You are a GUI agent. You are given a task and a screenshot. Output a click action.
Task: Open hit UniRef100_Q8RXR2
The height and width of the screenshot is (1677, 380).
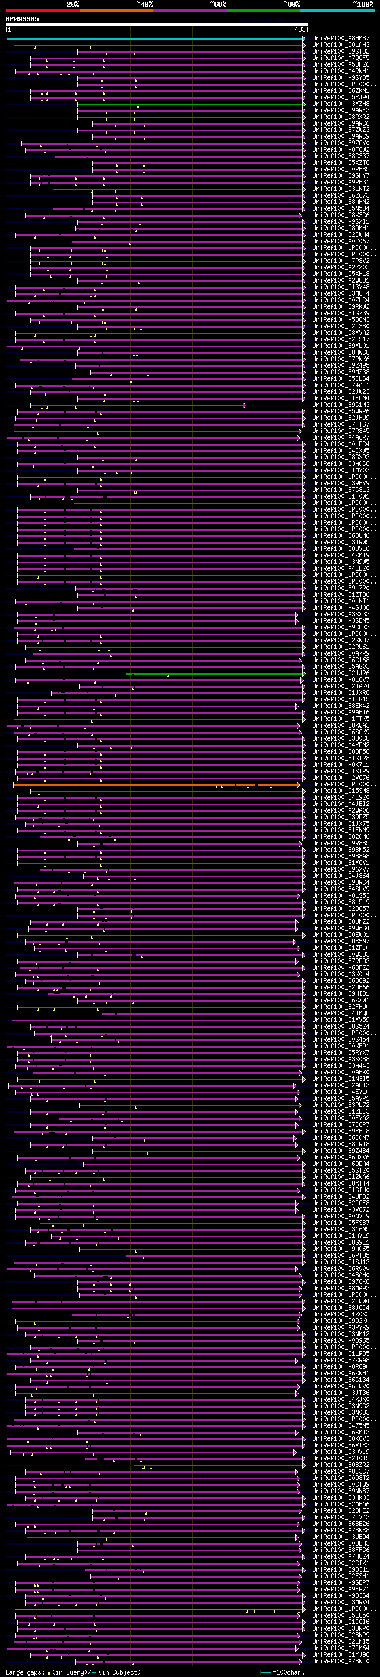(340, 117)
